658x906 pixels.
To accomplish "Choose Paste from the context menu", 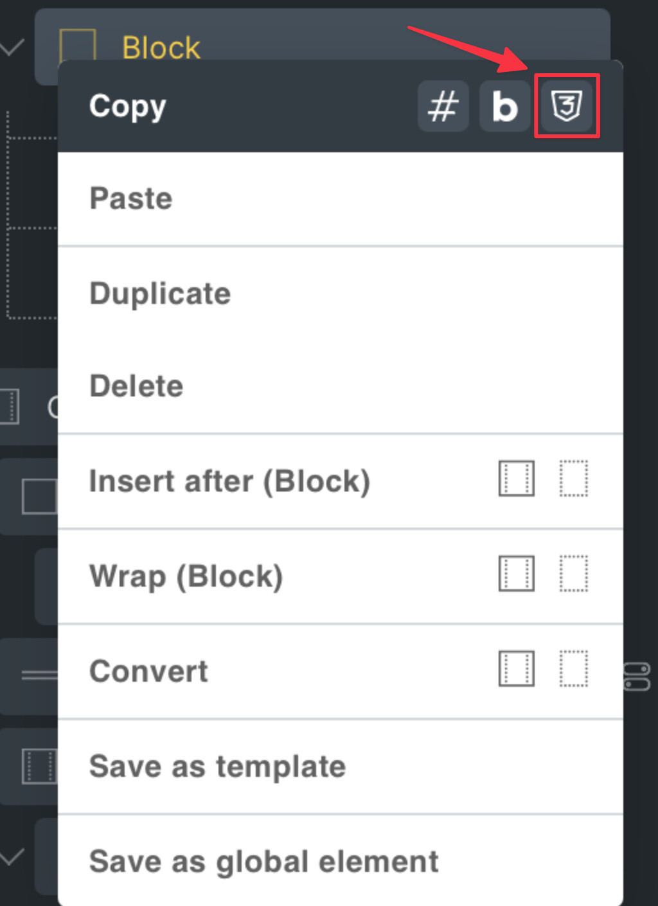I will [x=131, y=199].
